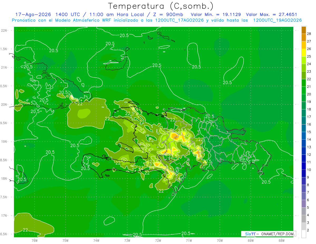Click the 72W longitude axis label
The width and height of the screenshot is (316, 244).
[158, 240]
